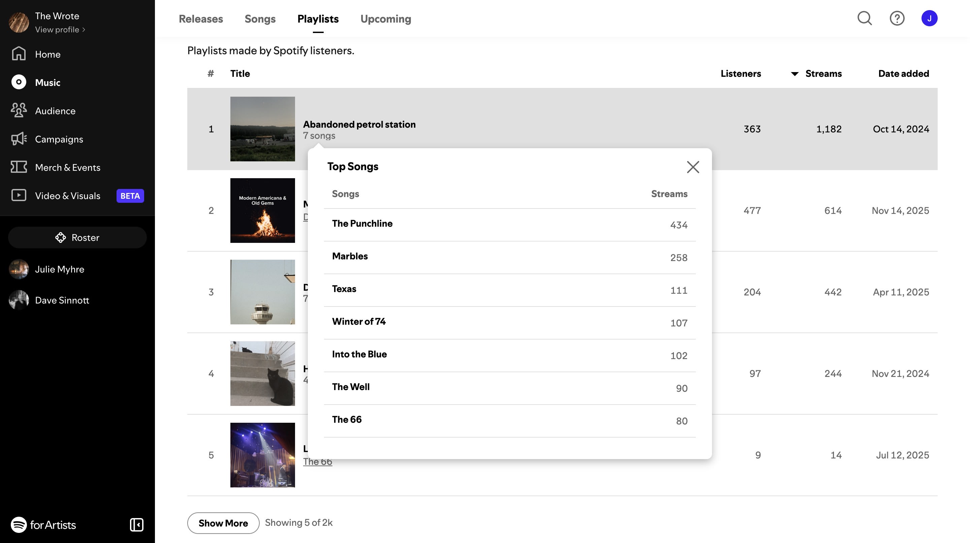Open the search magnifier icon
970x543 pixels.
[x=865, y=18]
